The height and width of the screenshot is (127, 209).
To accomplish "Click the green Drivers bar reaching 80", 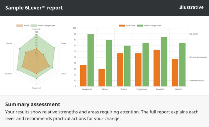I will coord(109,63).
